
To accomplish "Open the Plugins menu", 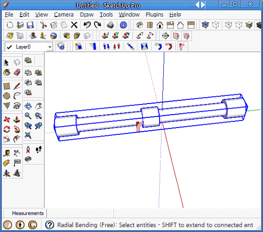I will click(x=155, y=15).
